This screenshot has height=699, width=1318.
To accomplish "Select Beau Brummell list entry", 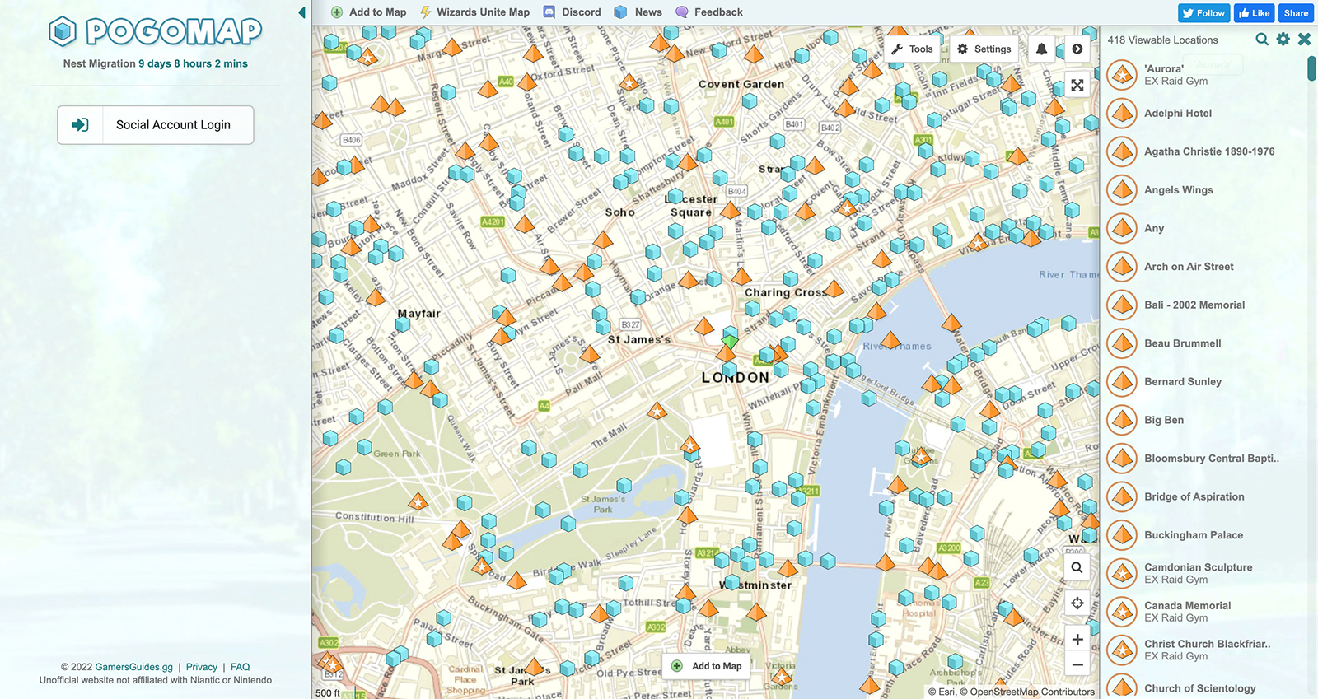I will coord(1204,343).
